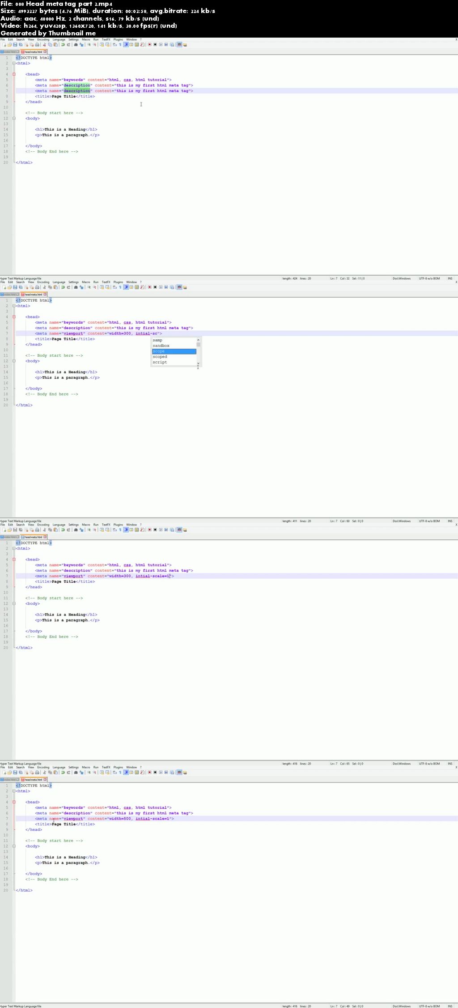Collapse the <body> fold in the width=500 frame
This screenshot has height=1008, width=458.
14,846
